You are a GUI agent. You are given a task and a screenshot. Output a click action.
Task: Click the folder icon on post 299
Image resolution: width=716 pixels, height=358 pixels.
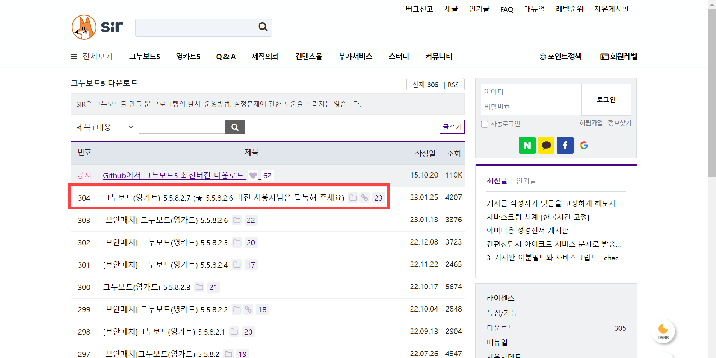237,309
